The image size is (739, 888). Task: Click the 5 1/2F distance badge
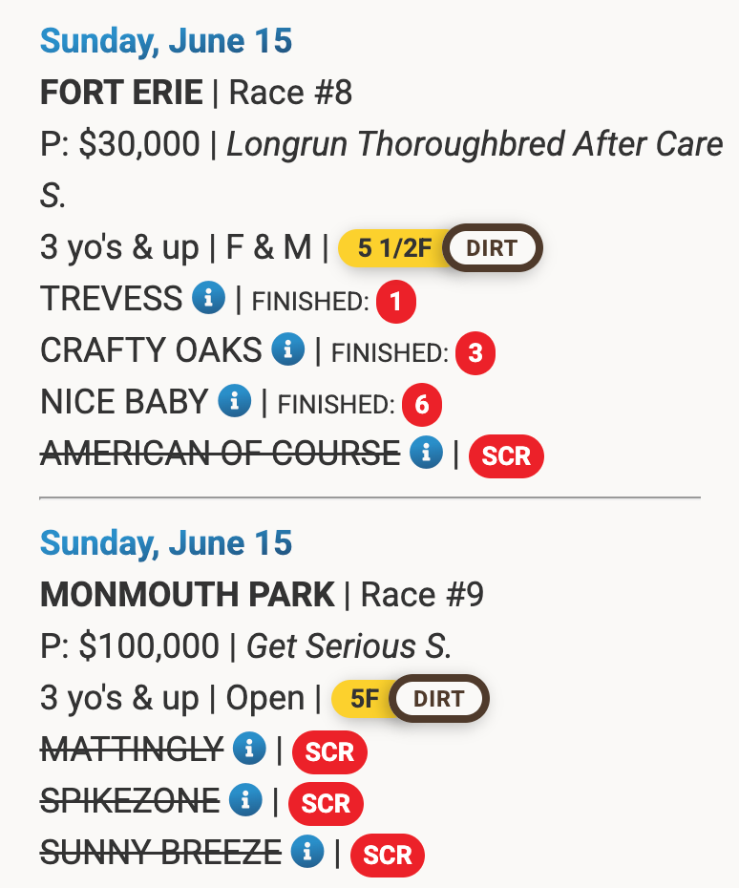(392, 248)
